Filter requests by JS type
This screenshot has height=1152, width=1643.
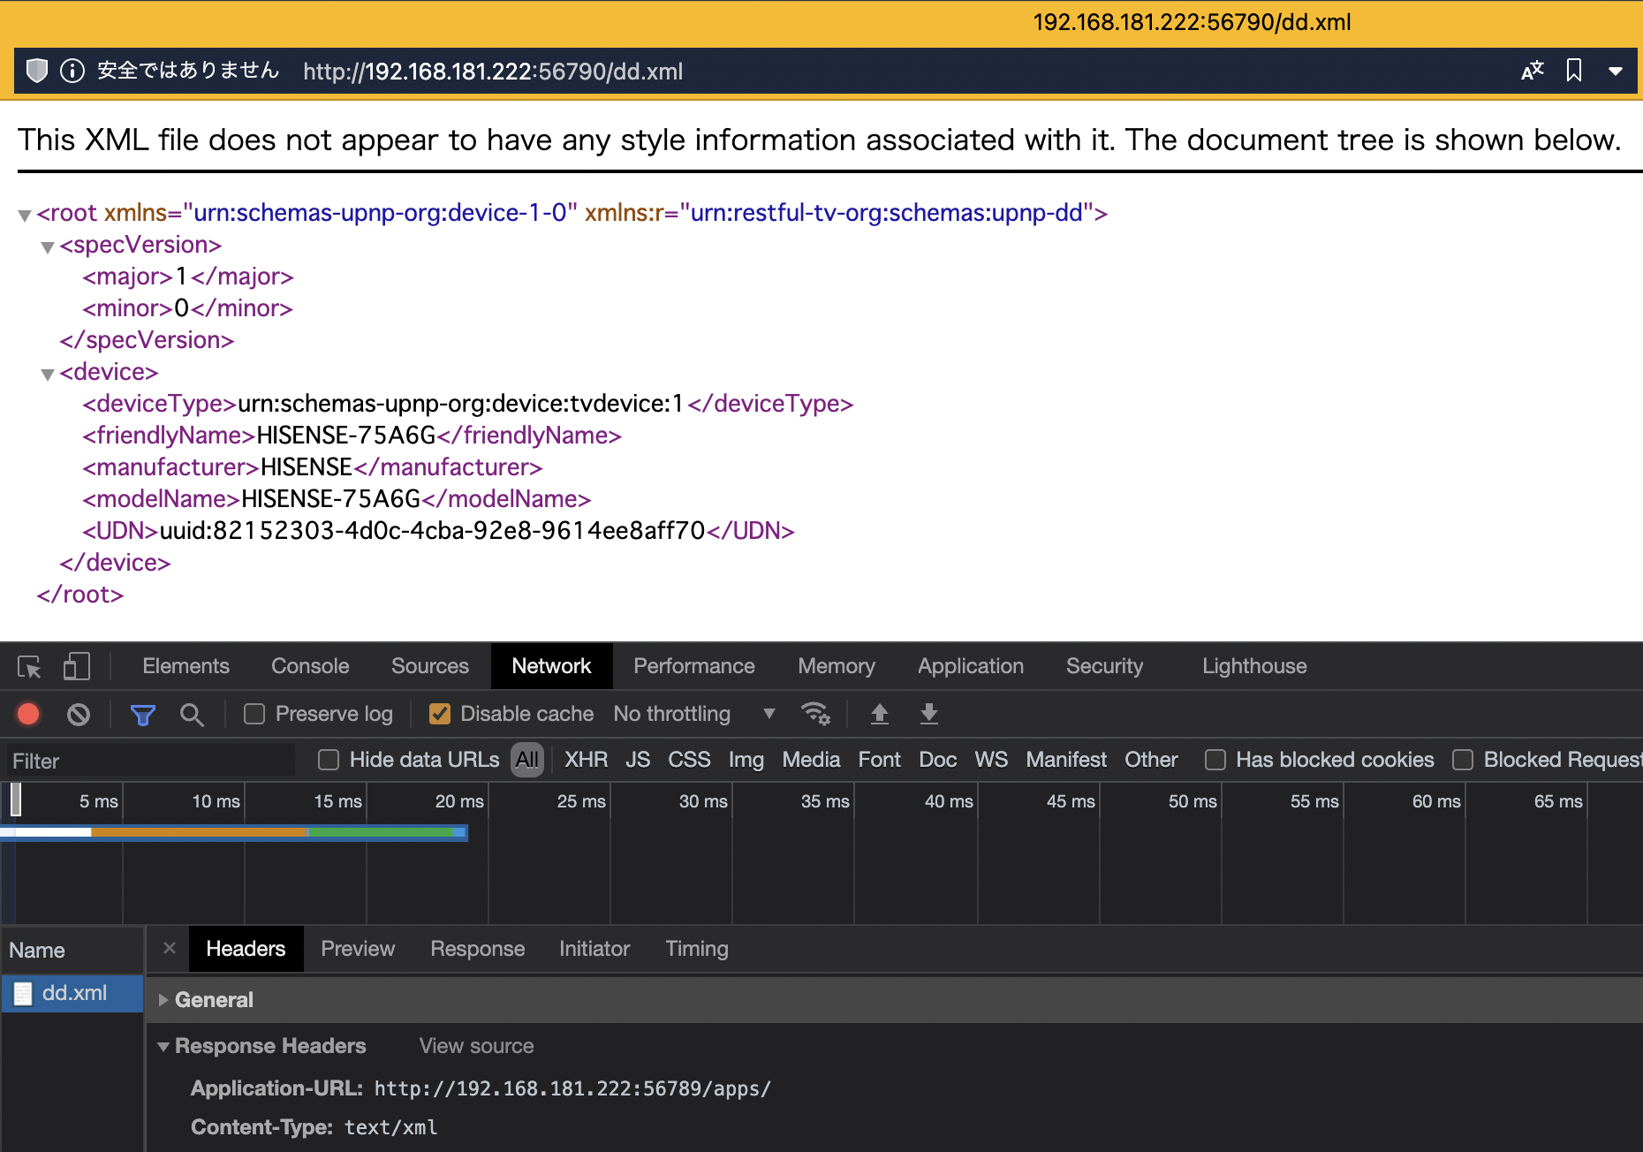tap(638, 760)
